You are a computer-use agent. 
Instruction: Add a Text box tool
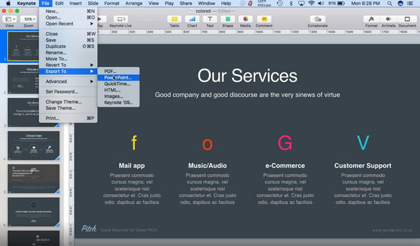210,19
